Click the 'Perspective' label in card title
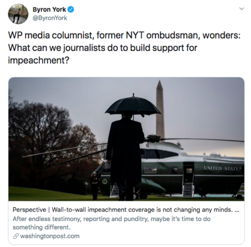Screen dimensions: 251x247 click(x=29, y=210)
